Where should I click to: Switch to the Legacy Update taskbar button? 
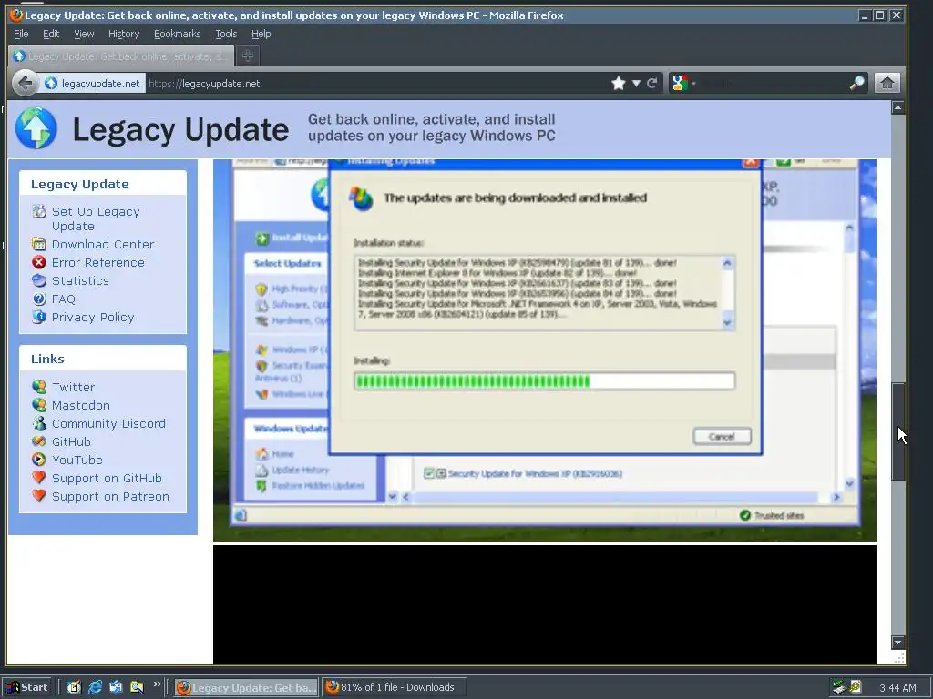point(246,688)
